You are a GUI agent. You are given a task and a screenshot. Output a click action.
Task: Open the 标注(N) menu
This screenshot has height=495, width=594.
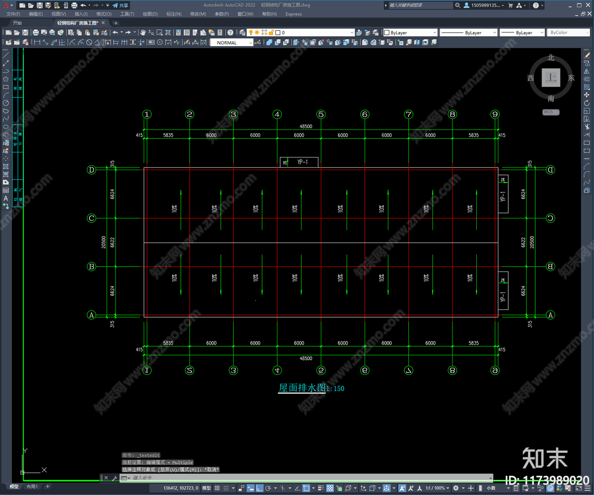click(174, 14)
